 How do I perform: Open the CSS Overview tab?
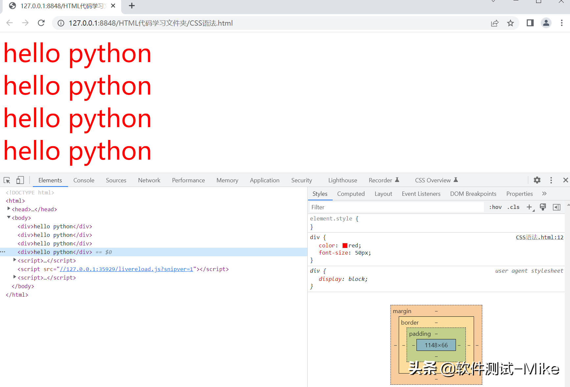436,180
